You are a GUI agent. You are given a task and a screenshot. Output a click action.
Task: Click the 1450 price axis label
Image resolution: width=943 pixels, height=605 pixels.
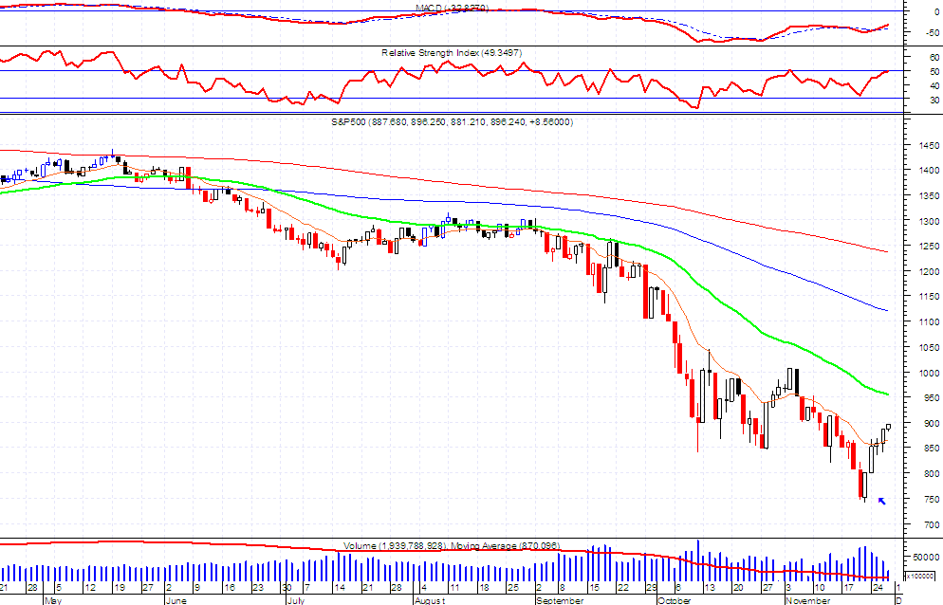(x=929, y=145)
